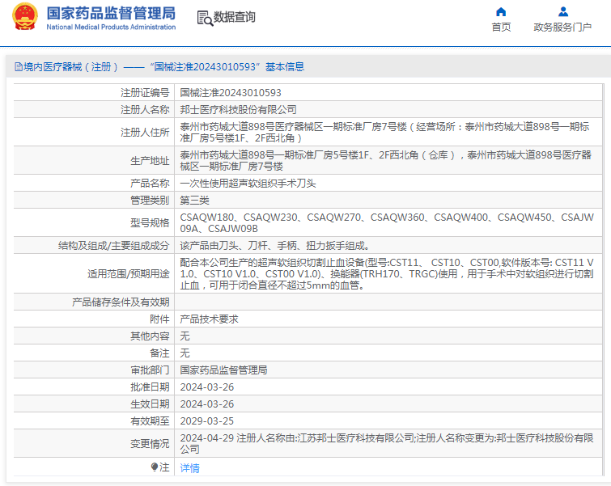Click 审批部门 value 国家药品监督管理局
The height and width of the screenshot is (486, 611).
[x=223, y=370]
